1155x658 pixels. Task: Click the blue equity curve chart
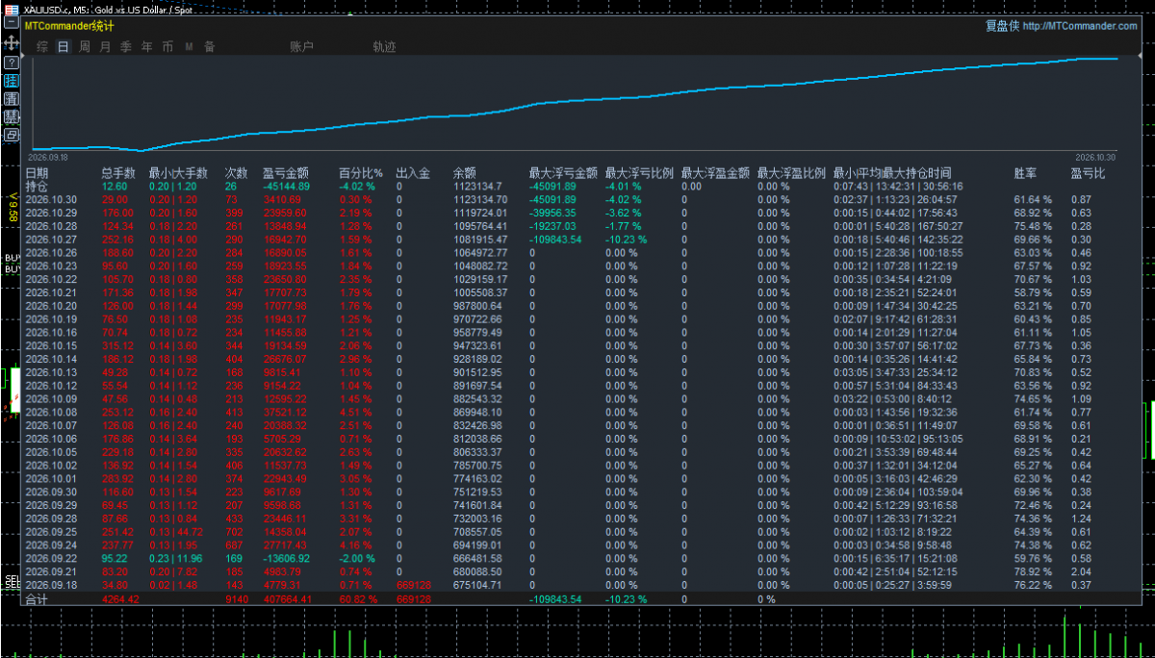[574, 104]
